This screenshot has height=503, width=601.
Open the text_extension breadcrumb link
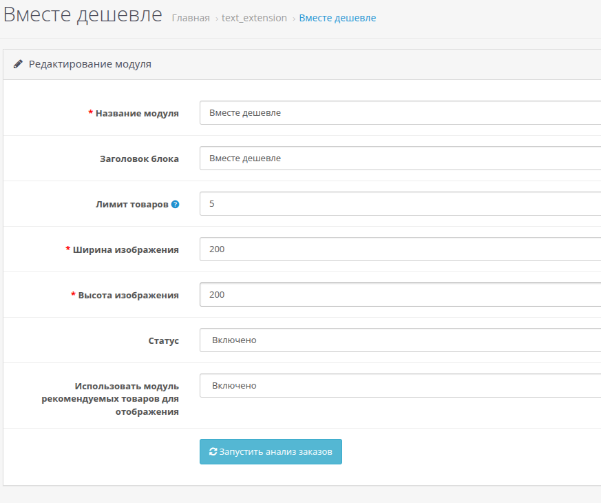point(254,18)
